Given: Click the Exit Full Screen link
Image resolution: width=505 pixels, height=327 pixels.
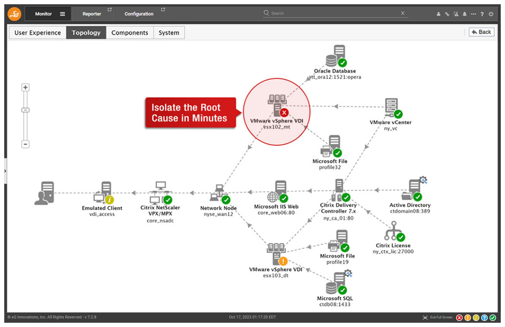Looking at the screenshot, I should 441,317.
